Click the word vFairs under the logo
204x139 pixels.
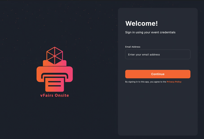click(46, 95)
